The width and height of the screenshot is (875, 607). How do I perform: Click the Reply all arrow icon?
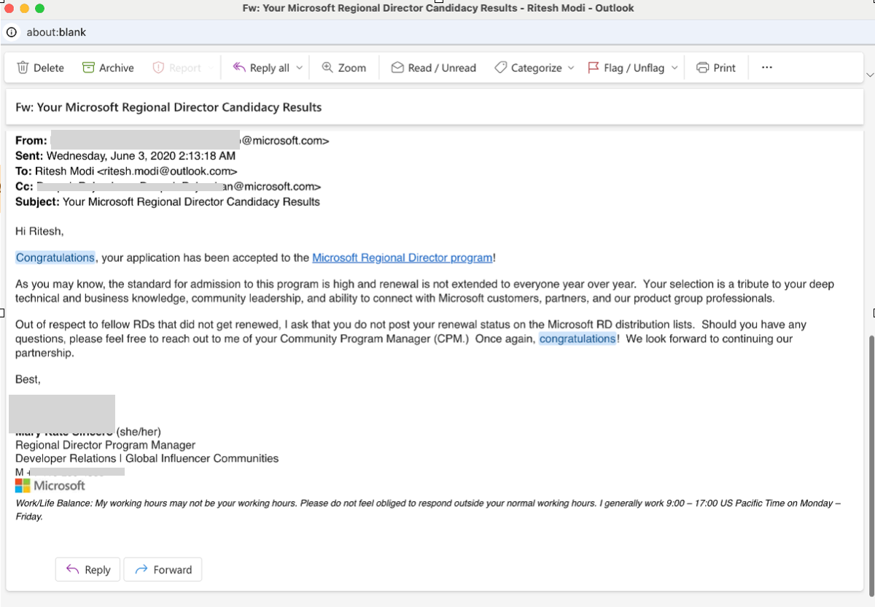coord(239,68)
